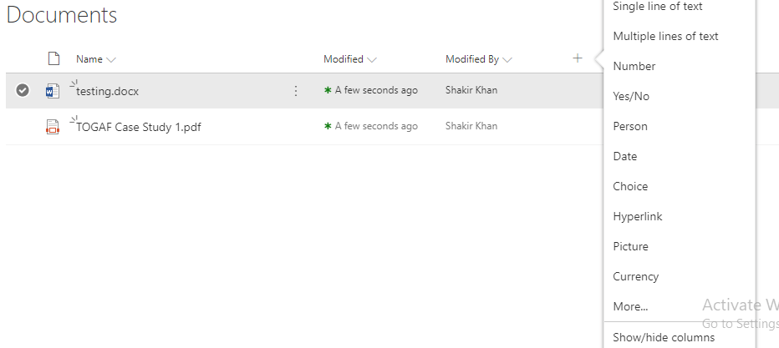Open More... column options
The width and height of the screenshot is (779, 348).
pos(630,306)
